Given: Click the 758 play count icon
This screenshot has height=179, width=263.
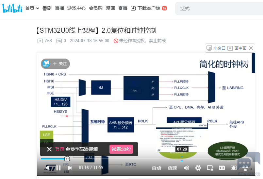Looking at the screenshot, I should (x=40, y=41).
